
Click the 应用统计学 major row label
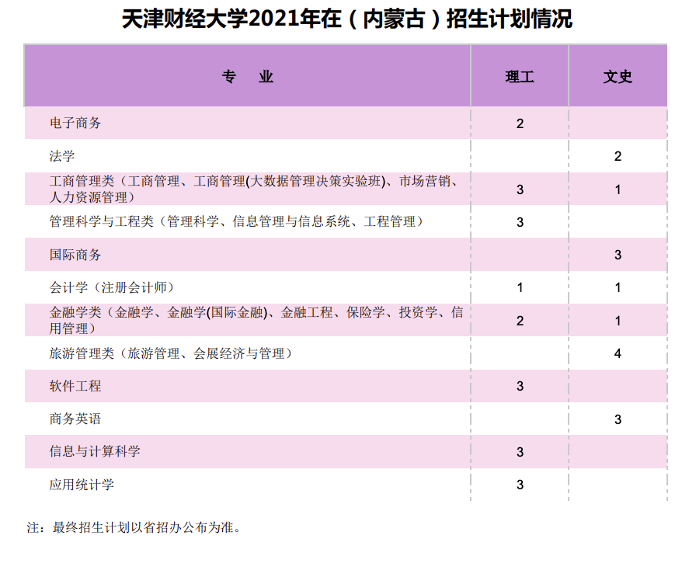82,485
